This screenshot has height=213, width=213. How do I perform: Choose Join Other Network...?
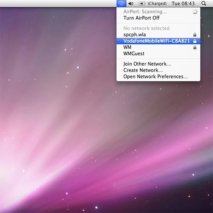(x=158, y=64)
